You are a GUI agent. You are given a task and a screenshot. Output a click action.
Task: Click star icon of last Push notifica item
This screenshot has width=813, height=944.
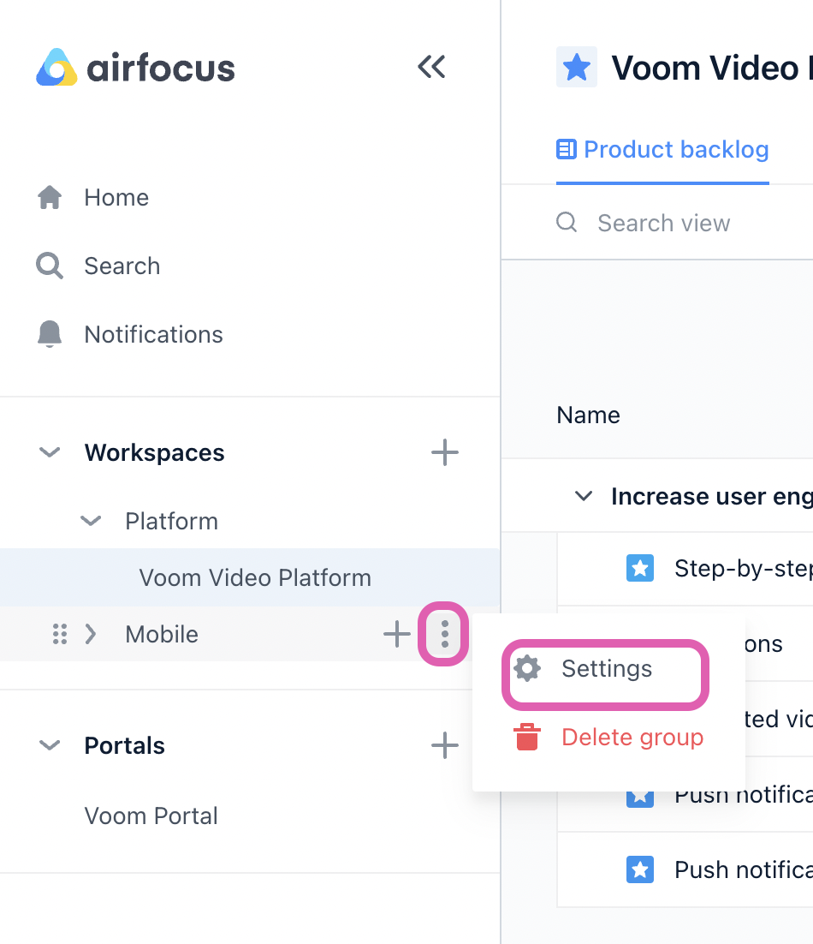pos(640,869)
